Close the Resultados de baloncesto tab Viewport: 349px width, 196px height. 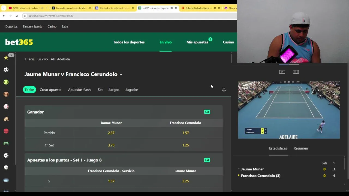coord(133,8)
